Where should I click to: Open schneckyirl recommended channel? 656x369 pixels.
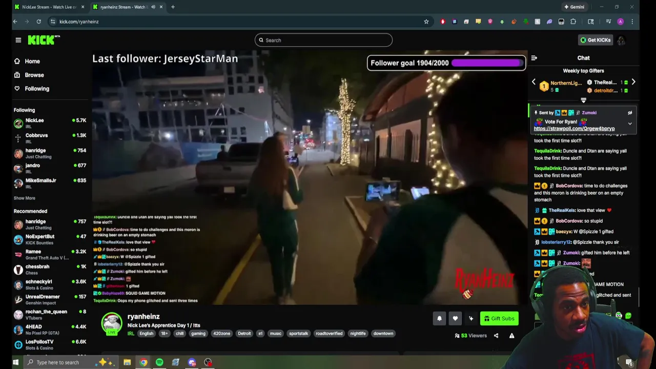click(x=50, y=284)
